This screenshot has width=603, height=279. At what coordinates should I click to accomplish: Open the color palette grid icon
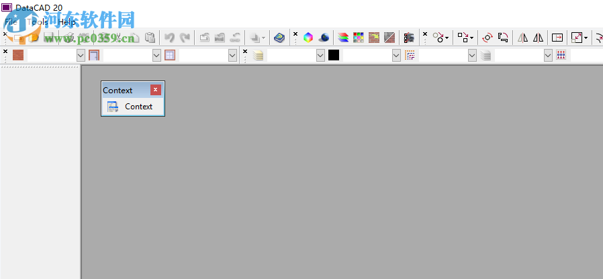pos(359,38)
